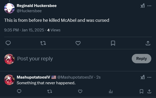Repost the McAbel post
Screen dimensions: 156x98
[43, 43]
